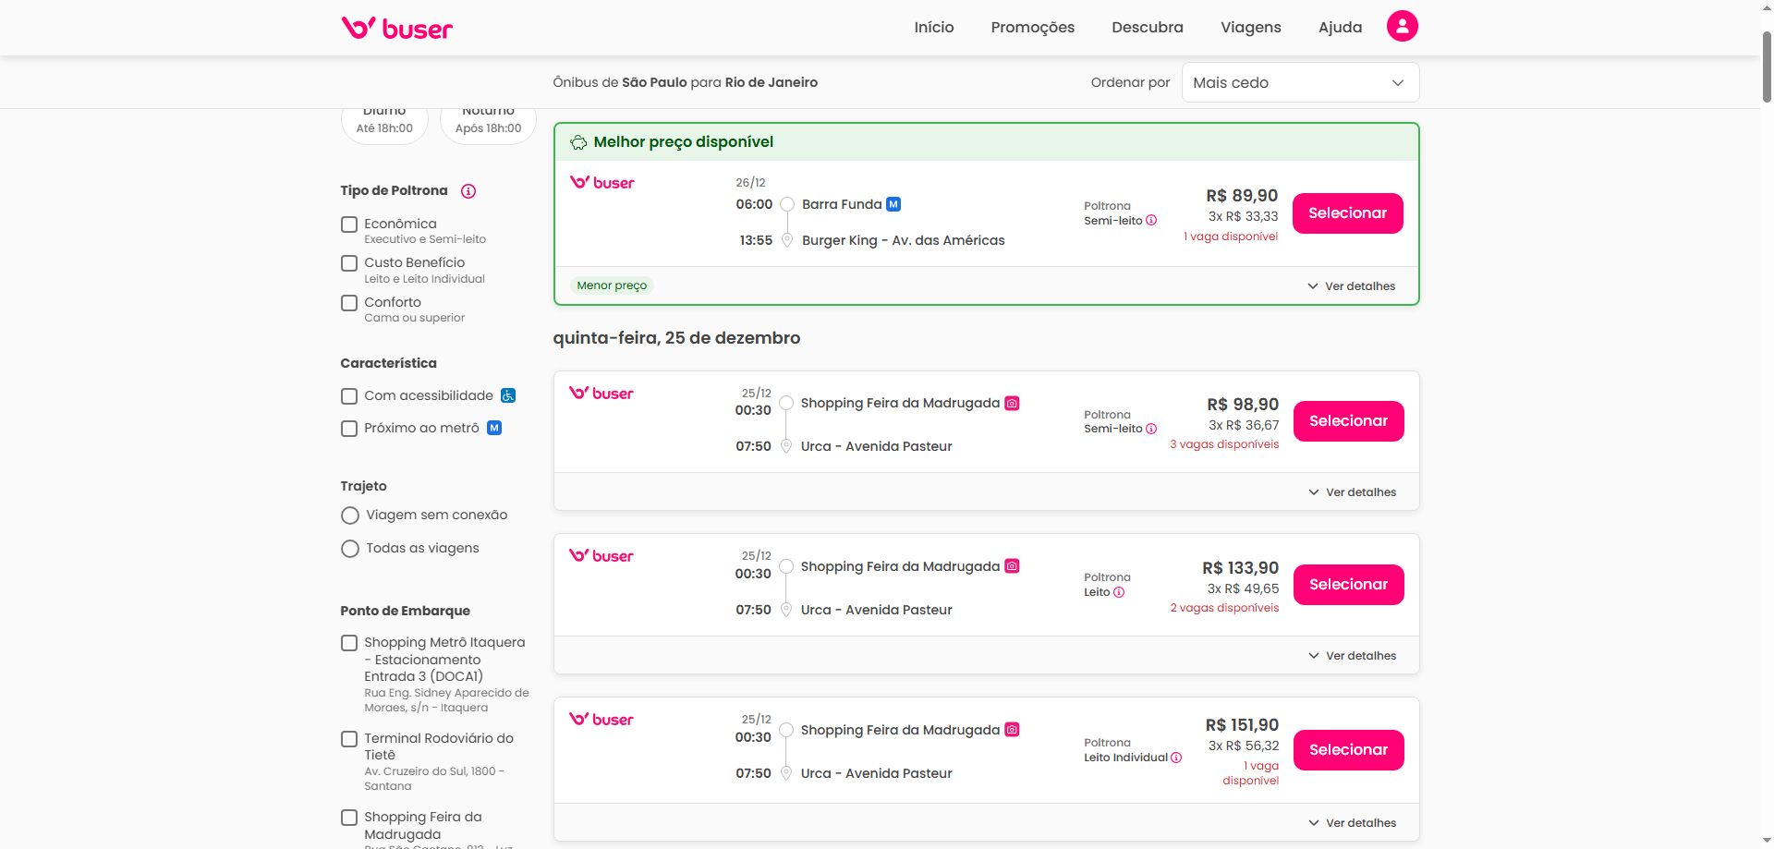Viewport: 1774px width, 849px height.
Task: Select Viagem sem conexão radio option
Action: tap(350, 515)
